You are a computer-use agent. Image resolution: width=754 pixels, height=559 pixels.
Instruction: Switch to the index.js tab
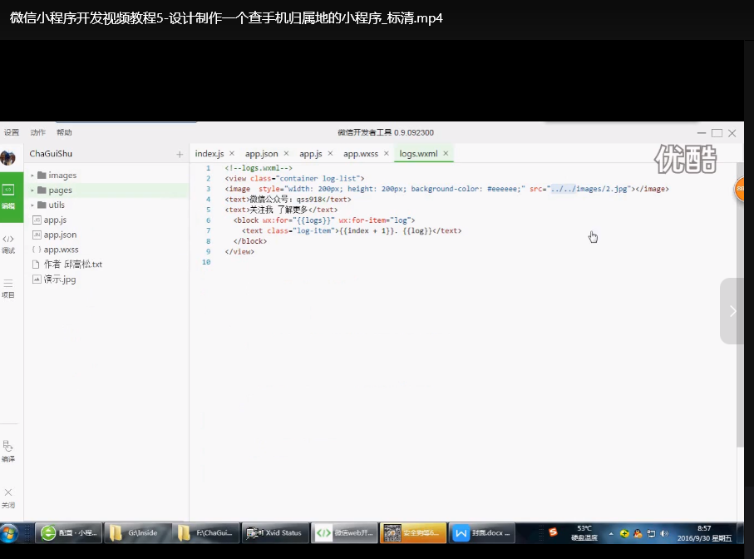point(209,153)
